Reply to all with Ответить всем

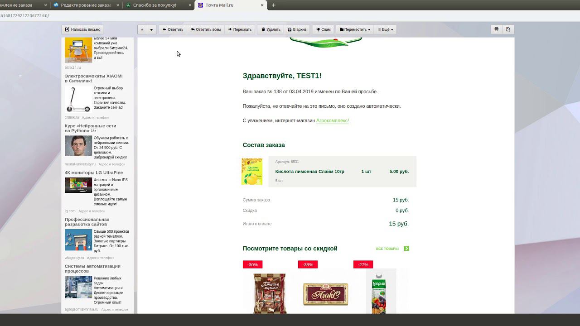[x=206, y=29]
